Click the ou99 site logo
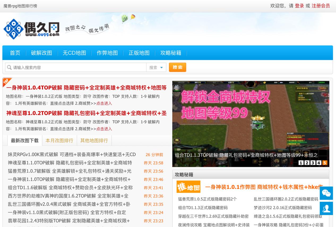Viewport: 336px width, 227px height. click(31, 29)
